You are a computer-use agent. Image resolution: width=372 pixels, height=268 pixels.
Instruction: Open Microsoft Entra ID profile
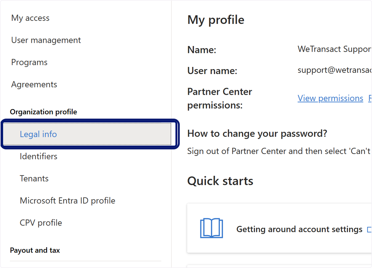[68, 201]
